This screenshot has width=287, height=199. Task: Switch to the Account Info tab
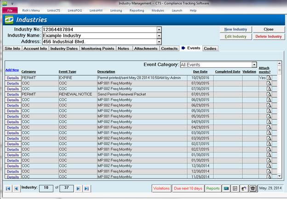coord(35,48)
